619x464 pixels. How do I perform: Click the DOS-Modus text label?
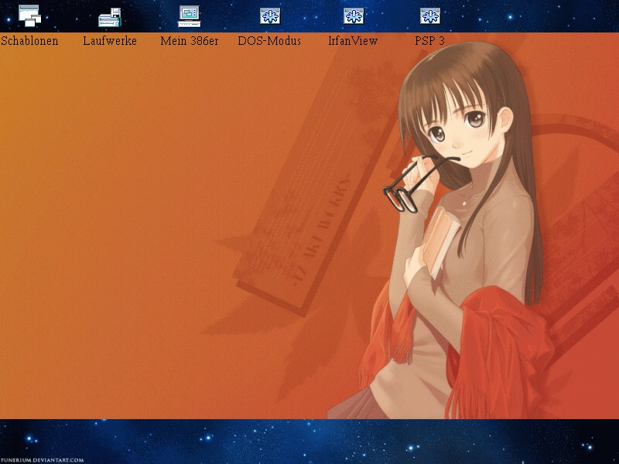(x=269, y=41)
